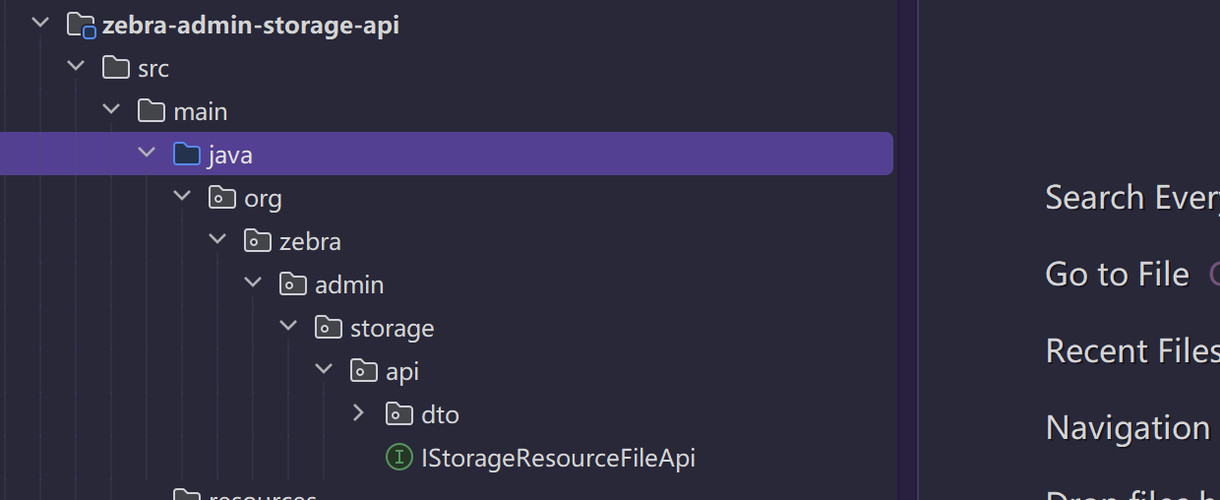This screenshot has height=500, width=1220.
Task: Click the org package icon
Action: [222, 198]
